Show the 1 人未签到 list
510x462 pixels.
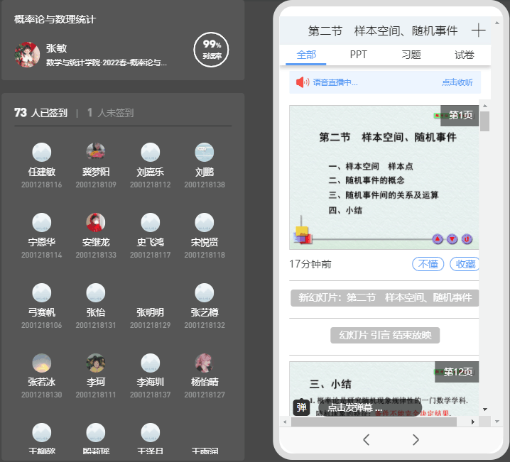[110, 113]
